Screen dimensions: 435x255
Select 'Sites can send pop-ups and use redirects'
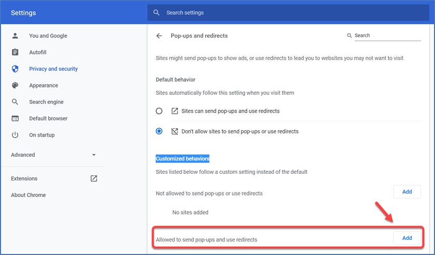[159, 111]
